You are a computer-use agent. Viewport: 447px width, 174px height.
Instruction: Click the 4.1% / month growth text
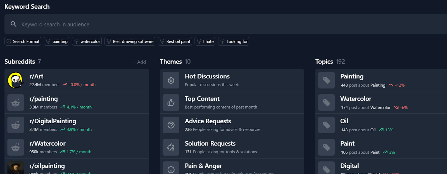click(79, 107)
